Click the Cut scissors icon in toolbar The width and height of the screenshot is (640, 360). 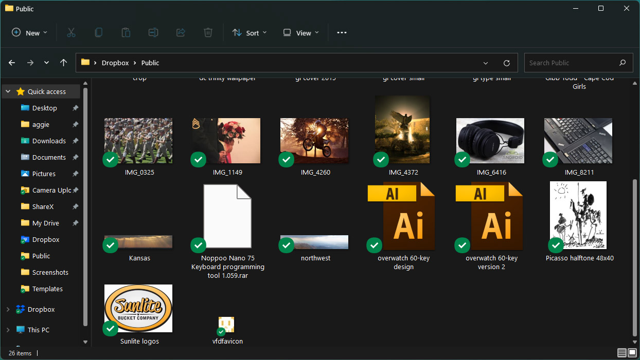71,32
